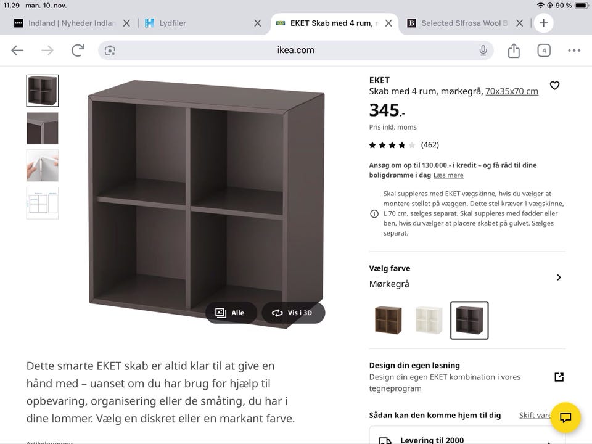Tap the heart favorite icon

tap(554, 86)
